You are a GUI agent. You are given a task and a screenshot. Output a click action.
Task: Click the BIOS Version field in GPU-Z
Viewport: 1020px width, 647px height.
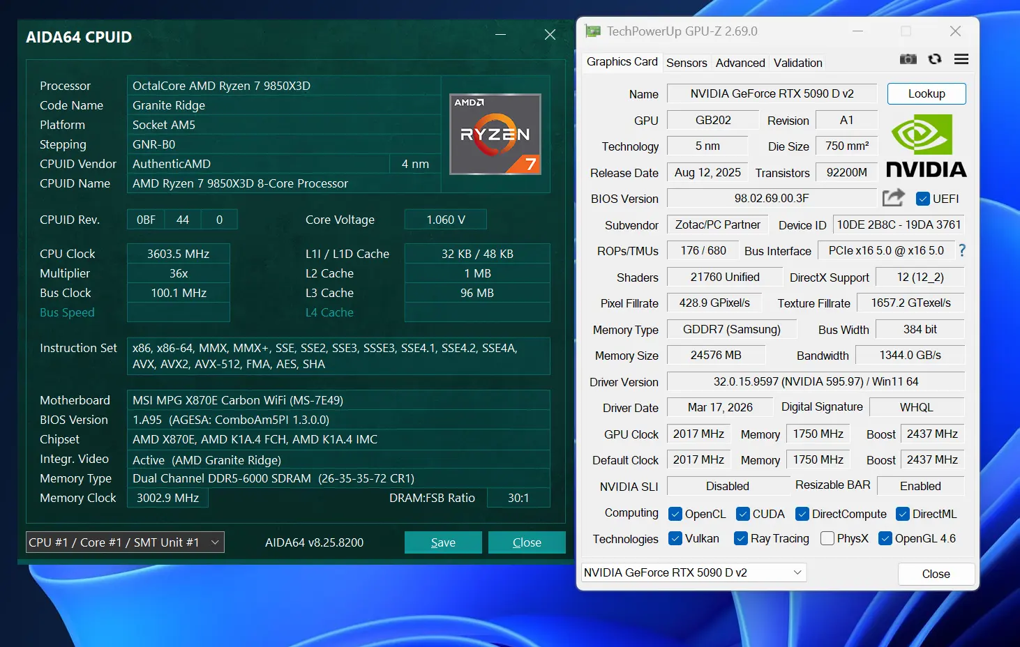tap(771, 199)
